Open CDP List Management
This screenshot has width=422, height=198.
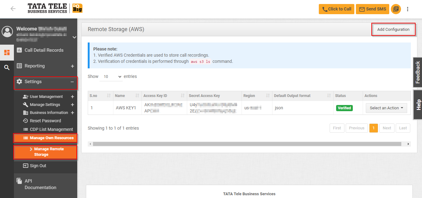point(51,129)
